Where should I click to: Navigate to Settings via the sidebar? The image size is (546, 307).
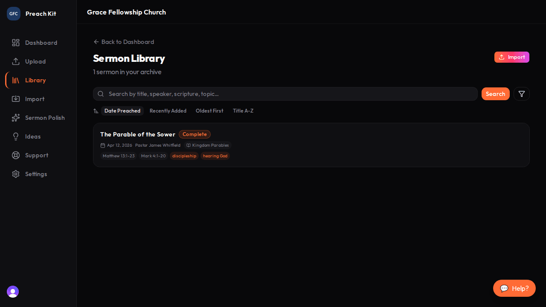[36, 174]
